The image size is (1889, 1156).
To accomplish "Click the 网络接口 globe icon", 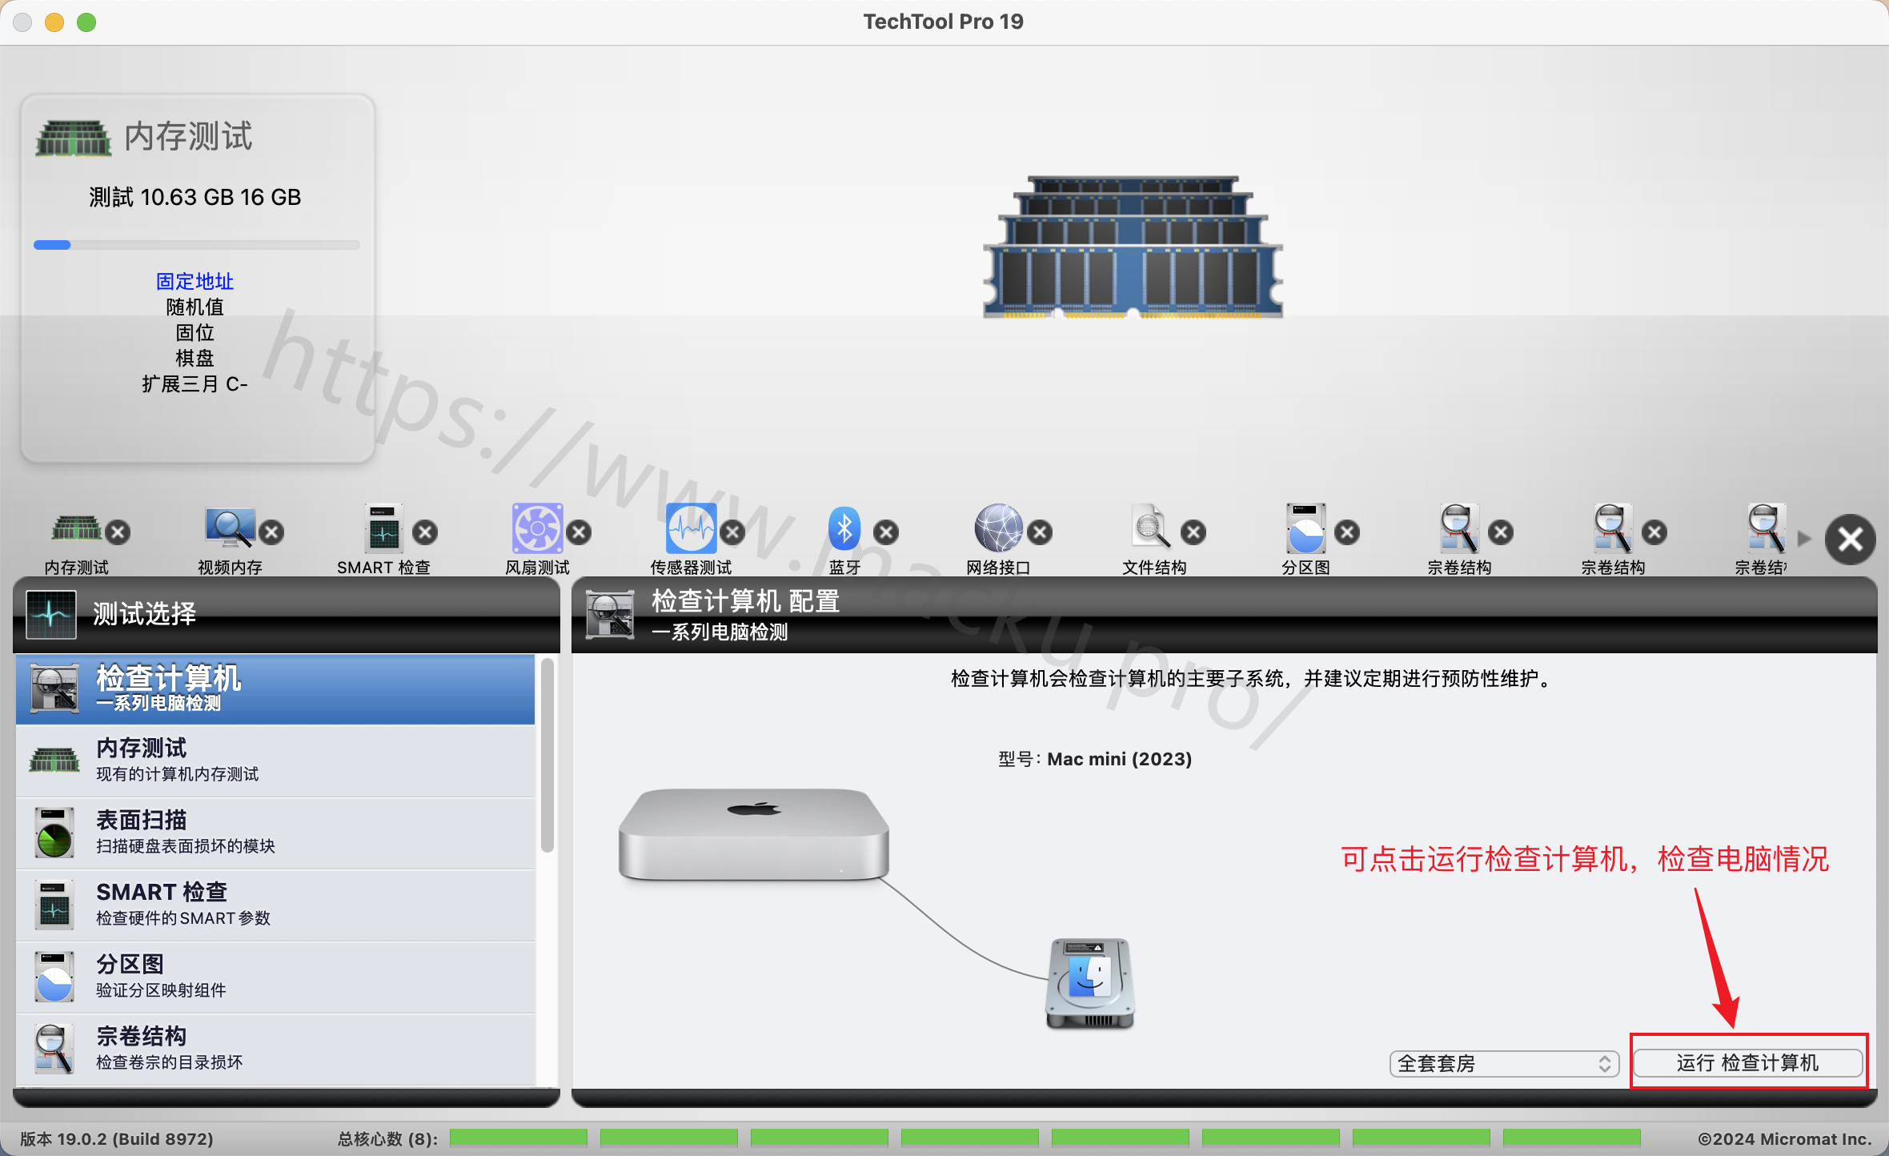I will pyautogui.click(x=998, y=528).
